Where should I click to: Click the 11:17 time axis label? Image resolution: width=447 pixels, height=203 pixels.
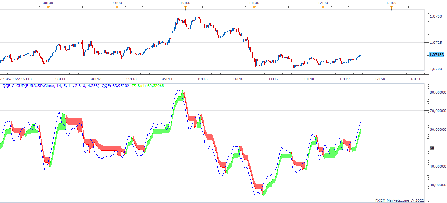pyautogui.click(x=274, y=79)
